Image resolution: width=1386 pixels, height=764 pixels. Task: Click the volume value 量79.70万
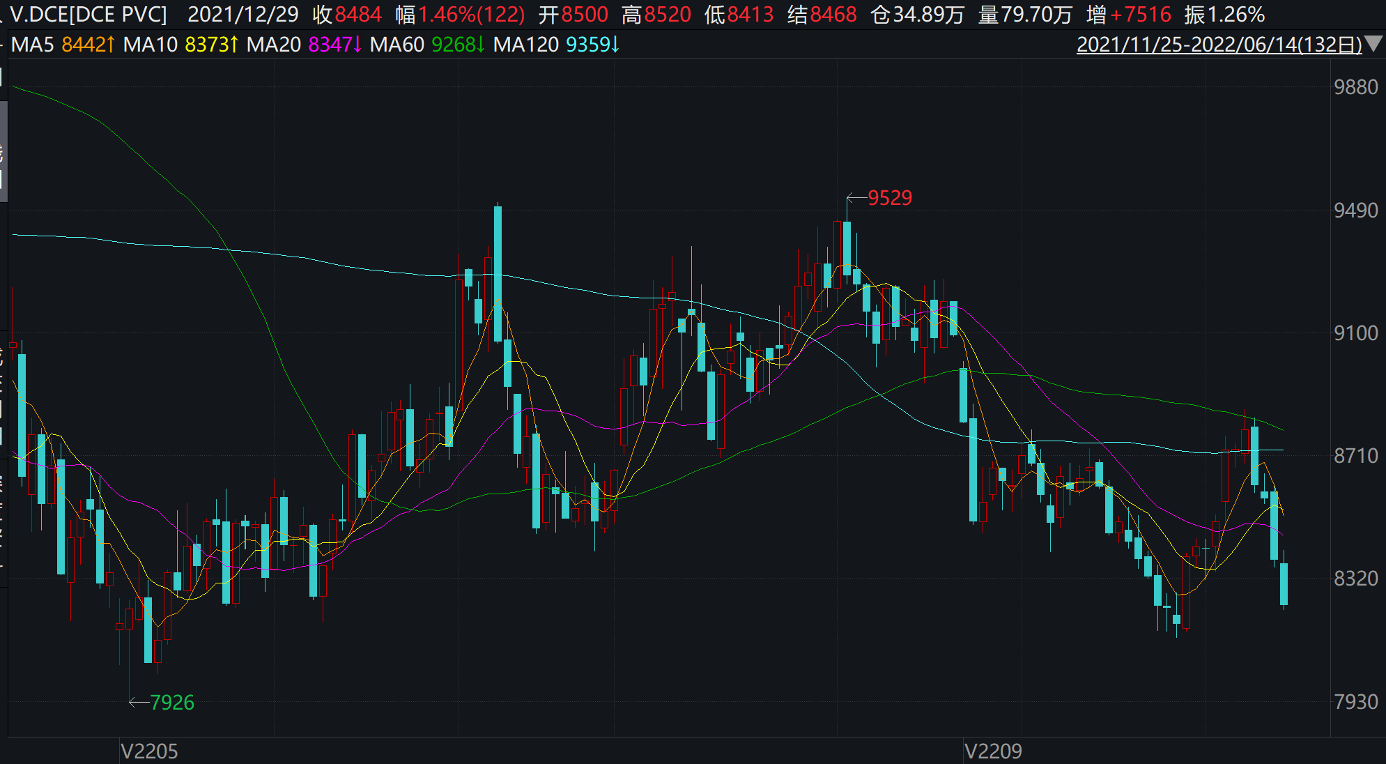pos(1026,14)
